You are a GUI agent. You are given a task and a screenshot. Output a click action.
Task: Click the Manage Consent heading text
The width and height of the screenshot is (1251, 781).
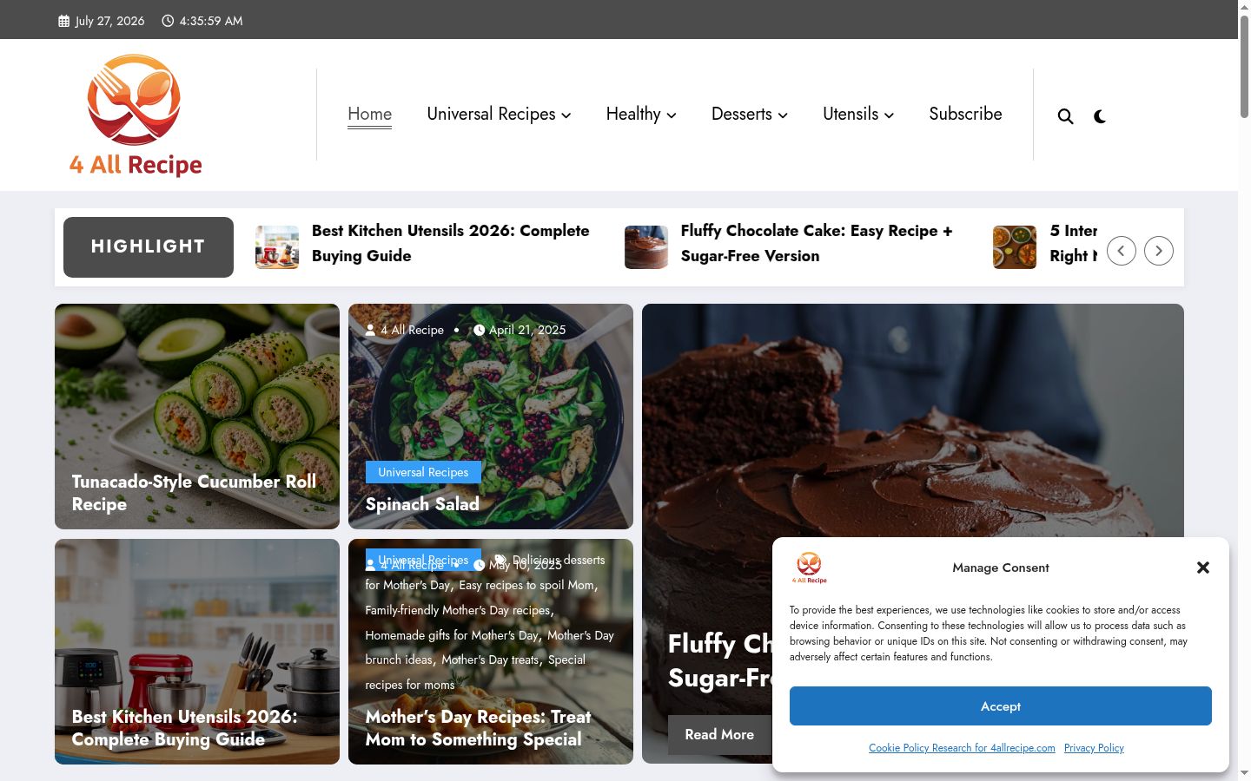[1001, 568]
